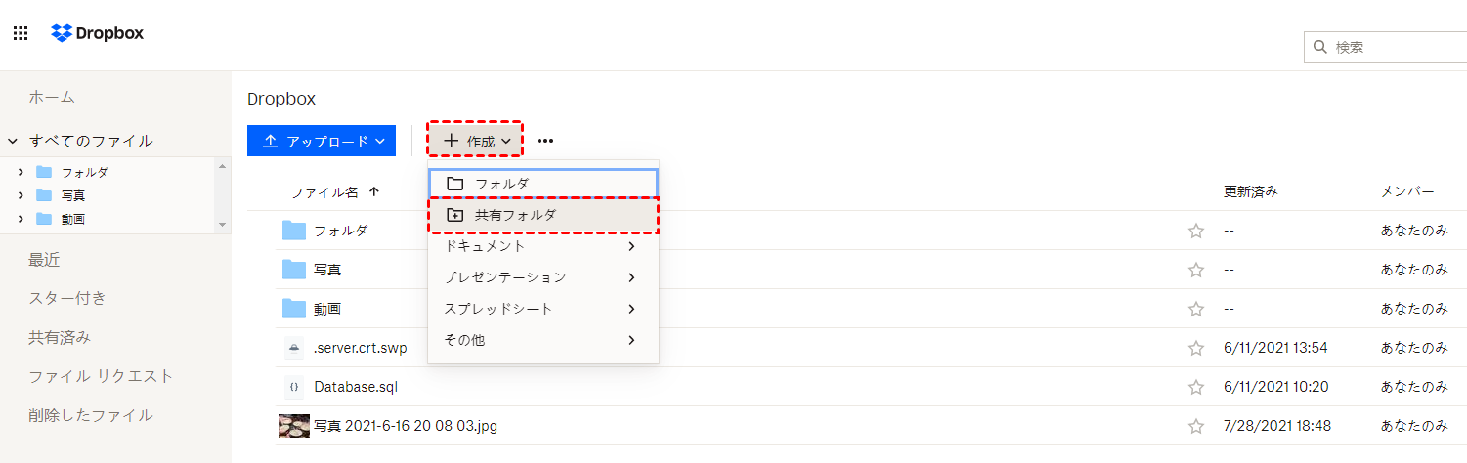Screen dimensions: 1467x463
Task: Go to 削除したファイル in sidebar
Action: point(91,415)
